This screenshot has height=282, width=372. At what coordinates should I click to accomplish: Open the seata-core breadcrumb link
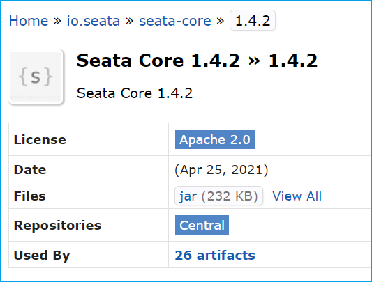point(175,21)
